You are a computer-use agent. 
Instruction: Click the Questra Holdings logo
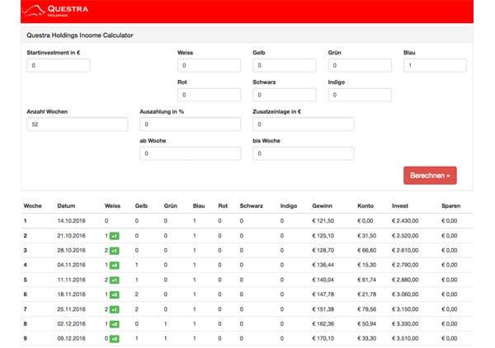(55, 11)
